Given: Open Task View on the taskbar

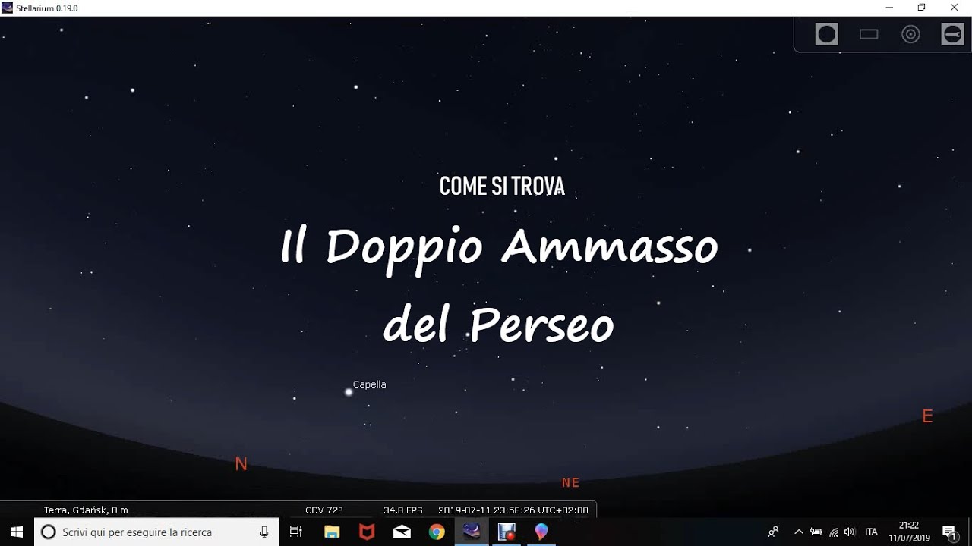Looking at the screenshot, I should [x=296, y=532].
